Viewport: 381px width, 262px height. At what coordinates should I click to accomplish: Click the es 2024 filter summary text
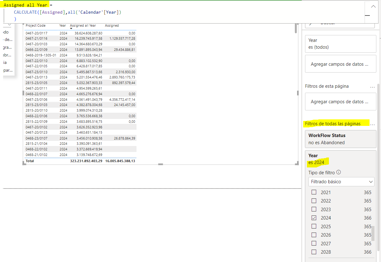pyautogui.click(x=316, y=162)
